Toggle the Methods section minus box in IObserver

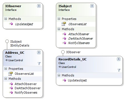pos(6,19)
